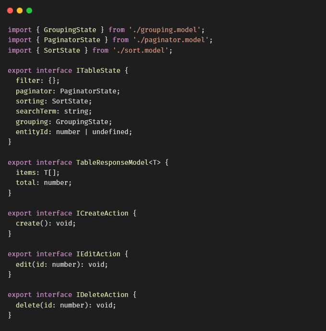The width and height of the screenshot is (326, 331).
Task: Place cursor on the searchTerm property
Action: click(36, 111)
